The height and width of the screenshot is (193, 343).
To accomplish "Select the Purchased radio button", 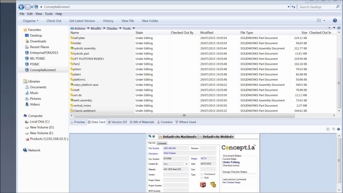I will 202,175.
